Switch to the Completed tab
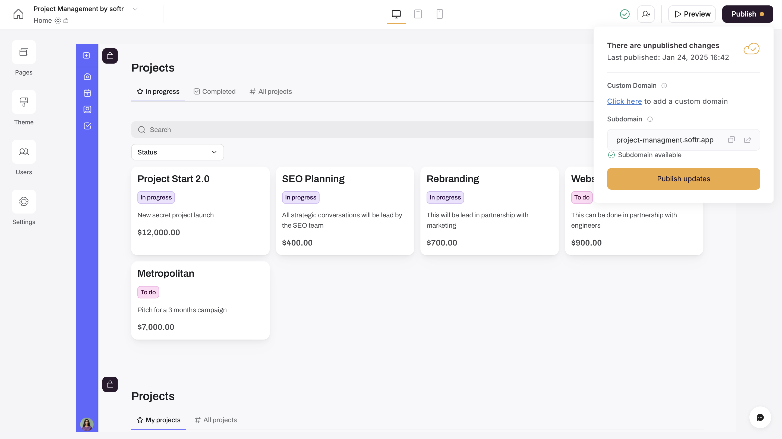Viewport: 782px width, 439px height. (x=214, y=92)
